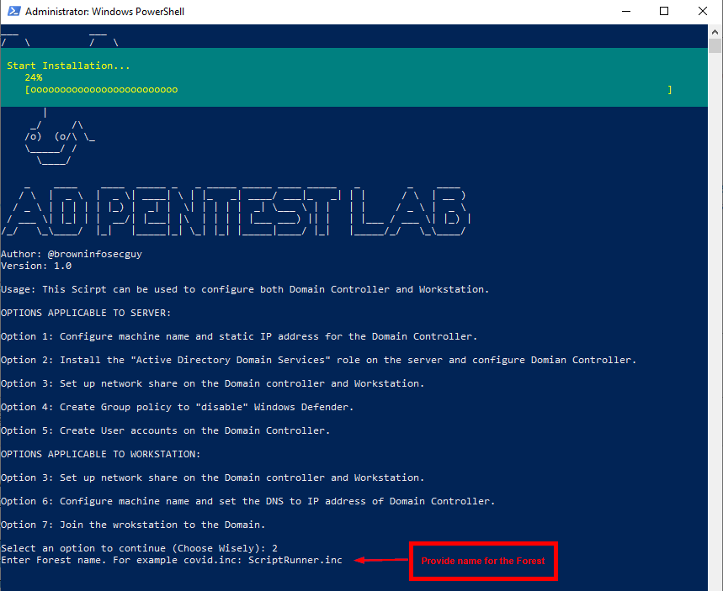Click the vertical scrollbar thumb

click(715, 46)
